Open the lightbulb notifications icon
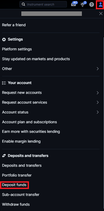 pyautogui.click(x=82, y=5)
